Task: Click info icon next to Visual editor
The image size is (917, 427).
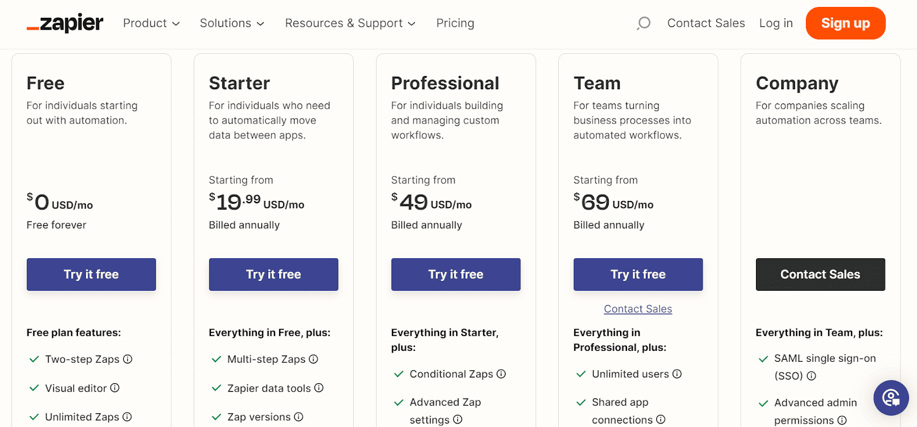Action: (115, 388)
